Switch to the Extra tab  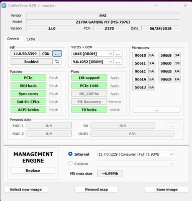point(31,39)
